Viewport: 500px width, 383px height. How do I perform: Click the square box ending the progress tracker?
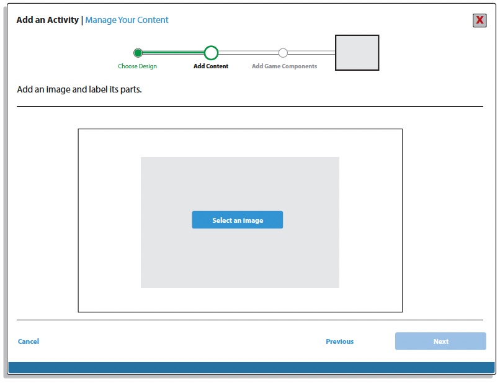point(357,53)
